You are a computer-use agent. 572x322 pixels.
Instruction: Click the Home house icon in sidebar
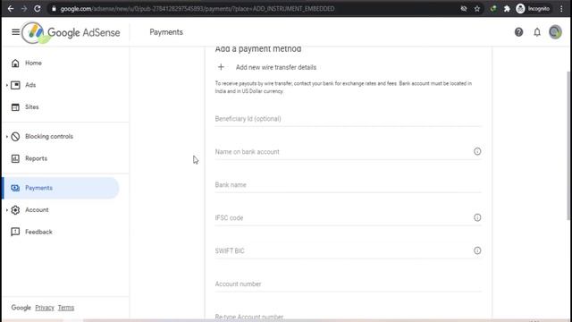pos(15,64)
